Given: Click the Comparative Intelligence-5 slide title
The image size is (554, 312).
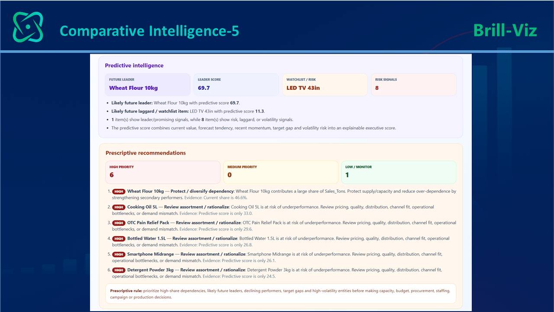Looking at the screenshot, I should [149, 31].
